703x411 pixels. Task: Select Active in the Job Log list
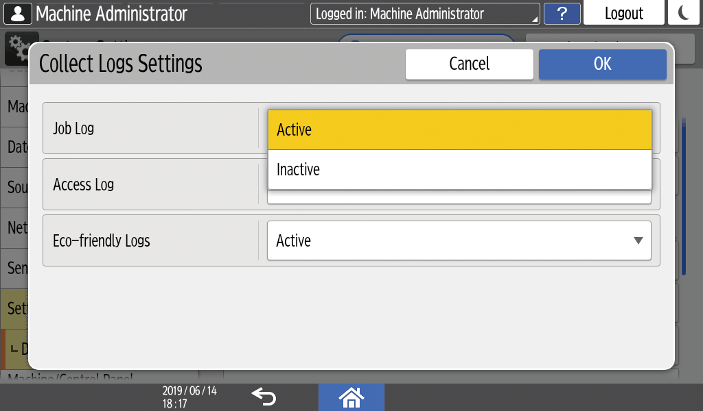point(459,130)
